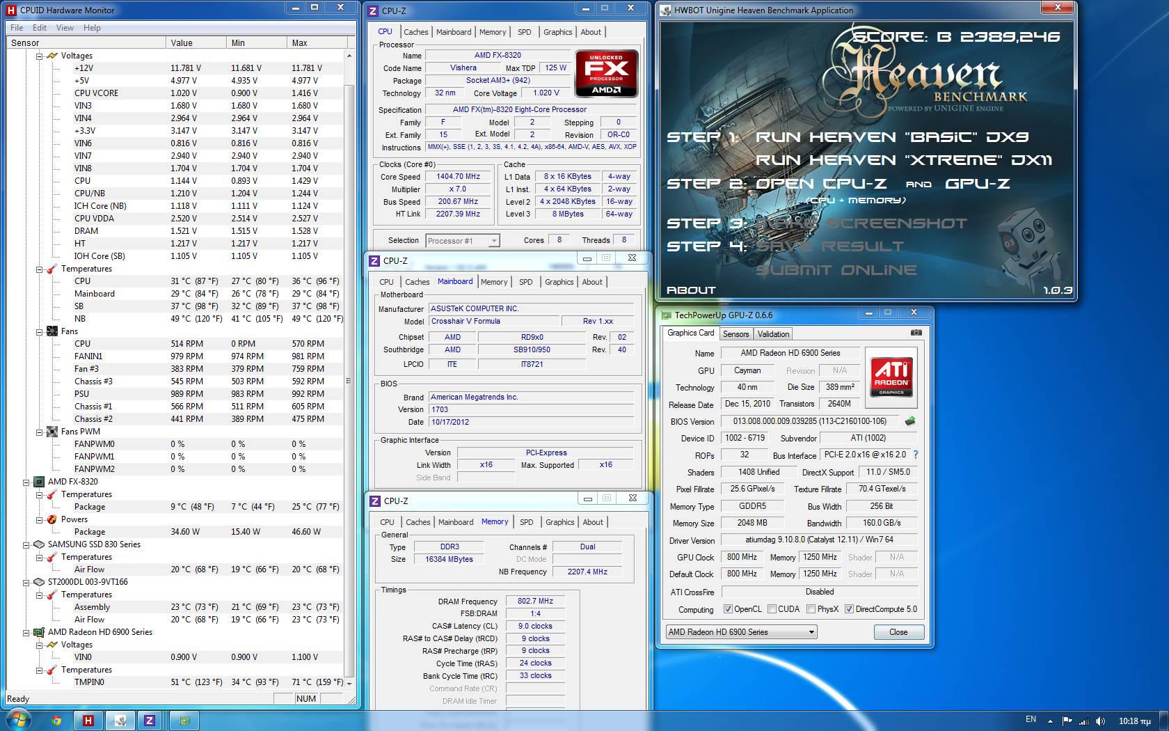Collapse the ST2000DL 003-9VT166 node
Screen dimensions: 1169x731
click(x=26, y=582)
